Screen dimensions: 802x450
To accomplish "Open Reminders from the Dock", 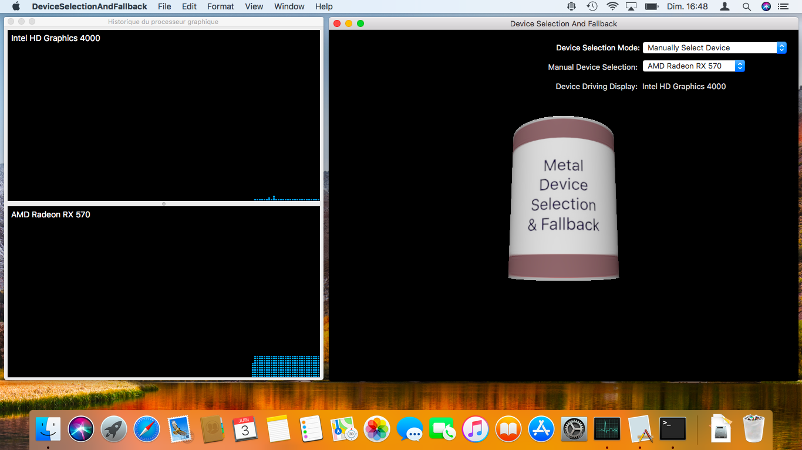I will point(311,429).
